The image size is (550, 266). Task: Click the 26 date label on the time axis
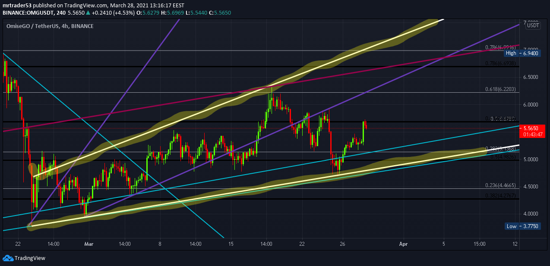pyautogui.click(x=342, y=244)
